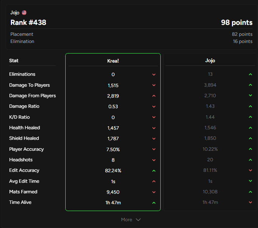Screen dimensions: 258x228
Task: Click the Rank #438 heading
Action: (28, 23)
